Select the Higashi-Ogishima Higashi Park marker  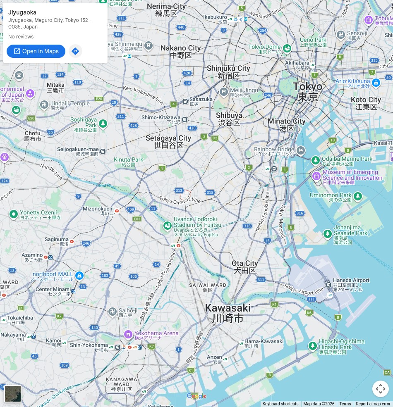(313, 346)
